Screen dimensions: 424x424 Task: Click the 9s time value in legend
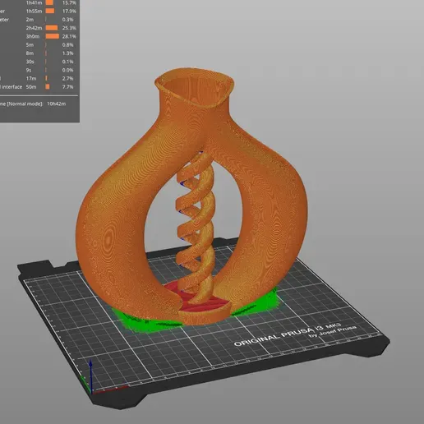point(29,70)
